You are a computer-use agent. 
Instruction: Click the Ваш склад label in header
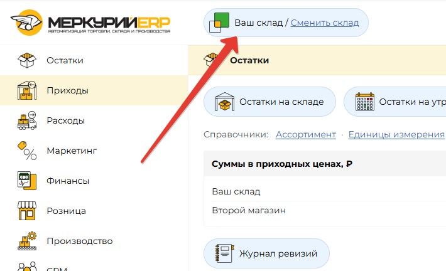pyautogui.click(x=259, y=23)
